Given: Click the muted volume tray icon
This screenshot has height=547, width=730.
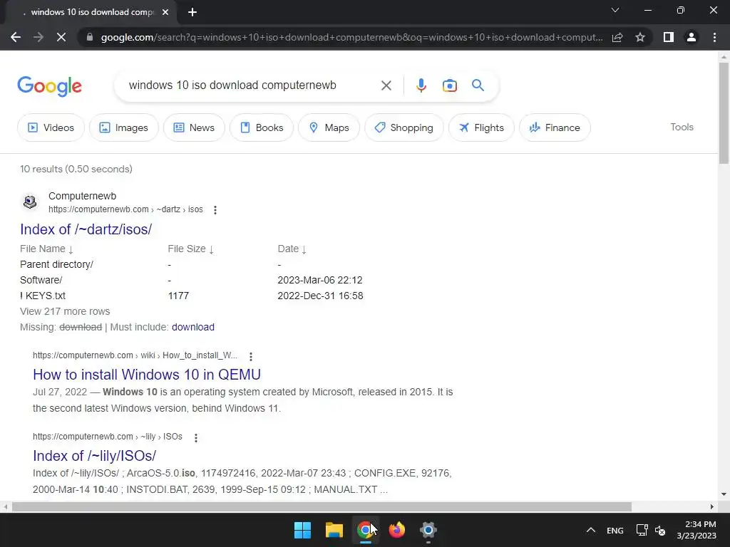Looking at the screenshot, I should tap(660, 530).
